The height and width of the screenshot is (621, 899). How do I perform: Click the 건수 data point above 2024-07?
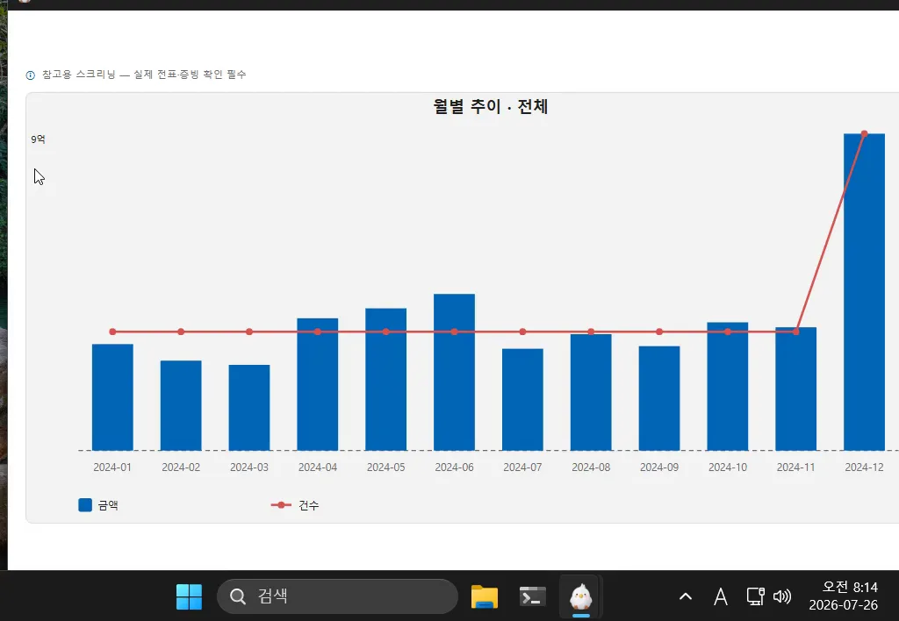coord(522,332)
